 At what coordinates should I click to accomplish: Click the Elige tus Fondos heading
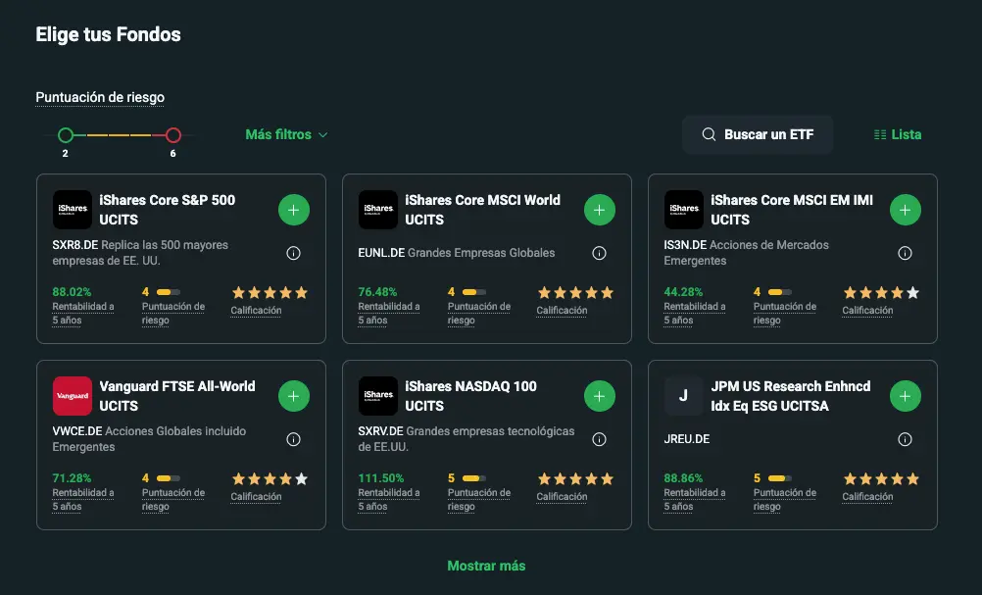tap(109, 34)
